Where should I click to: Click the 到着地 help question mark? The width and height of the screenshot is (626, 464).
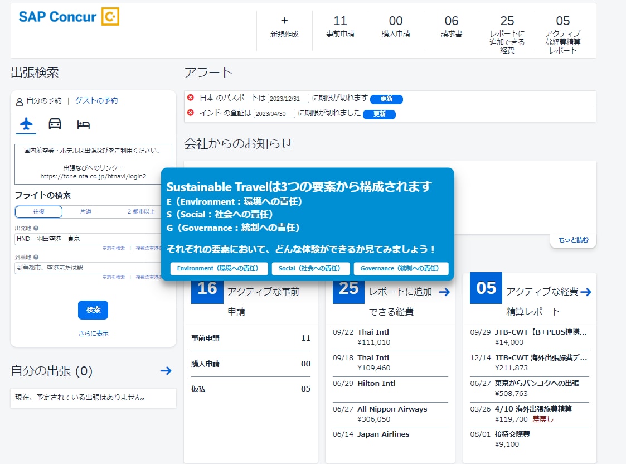pos(36,257)
